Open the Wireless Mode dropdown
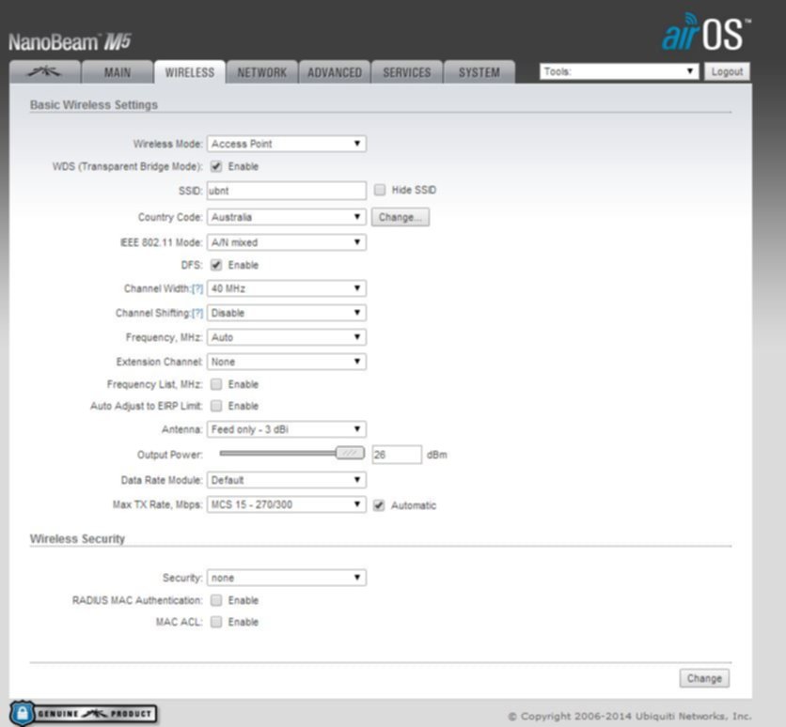 point(287,144)
